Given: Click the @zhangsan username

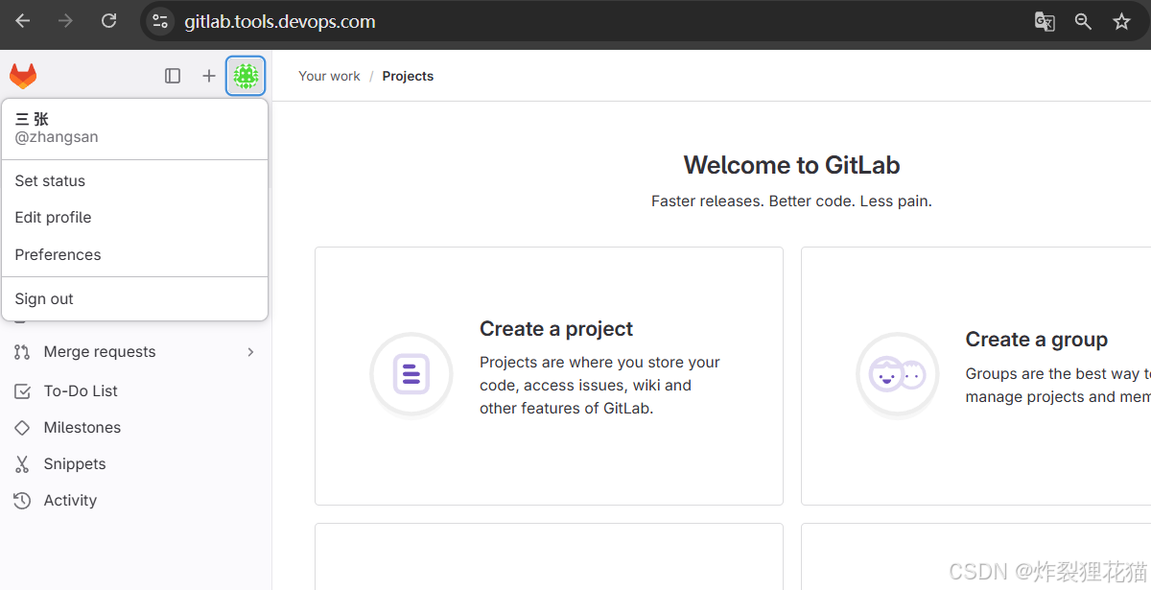Looking at the screenshot, I should coord(57,137).
